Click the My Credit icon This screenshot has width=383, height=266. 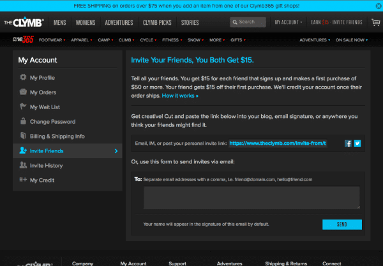[23, 180]
